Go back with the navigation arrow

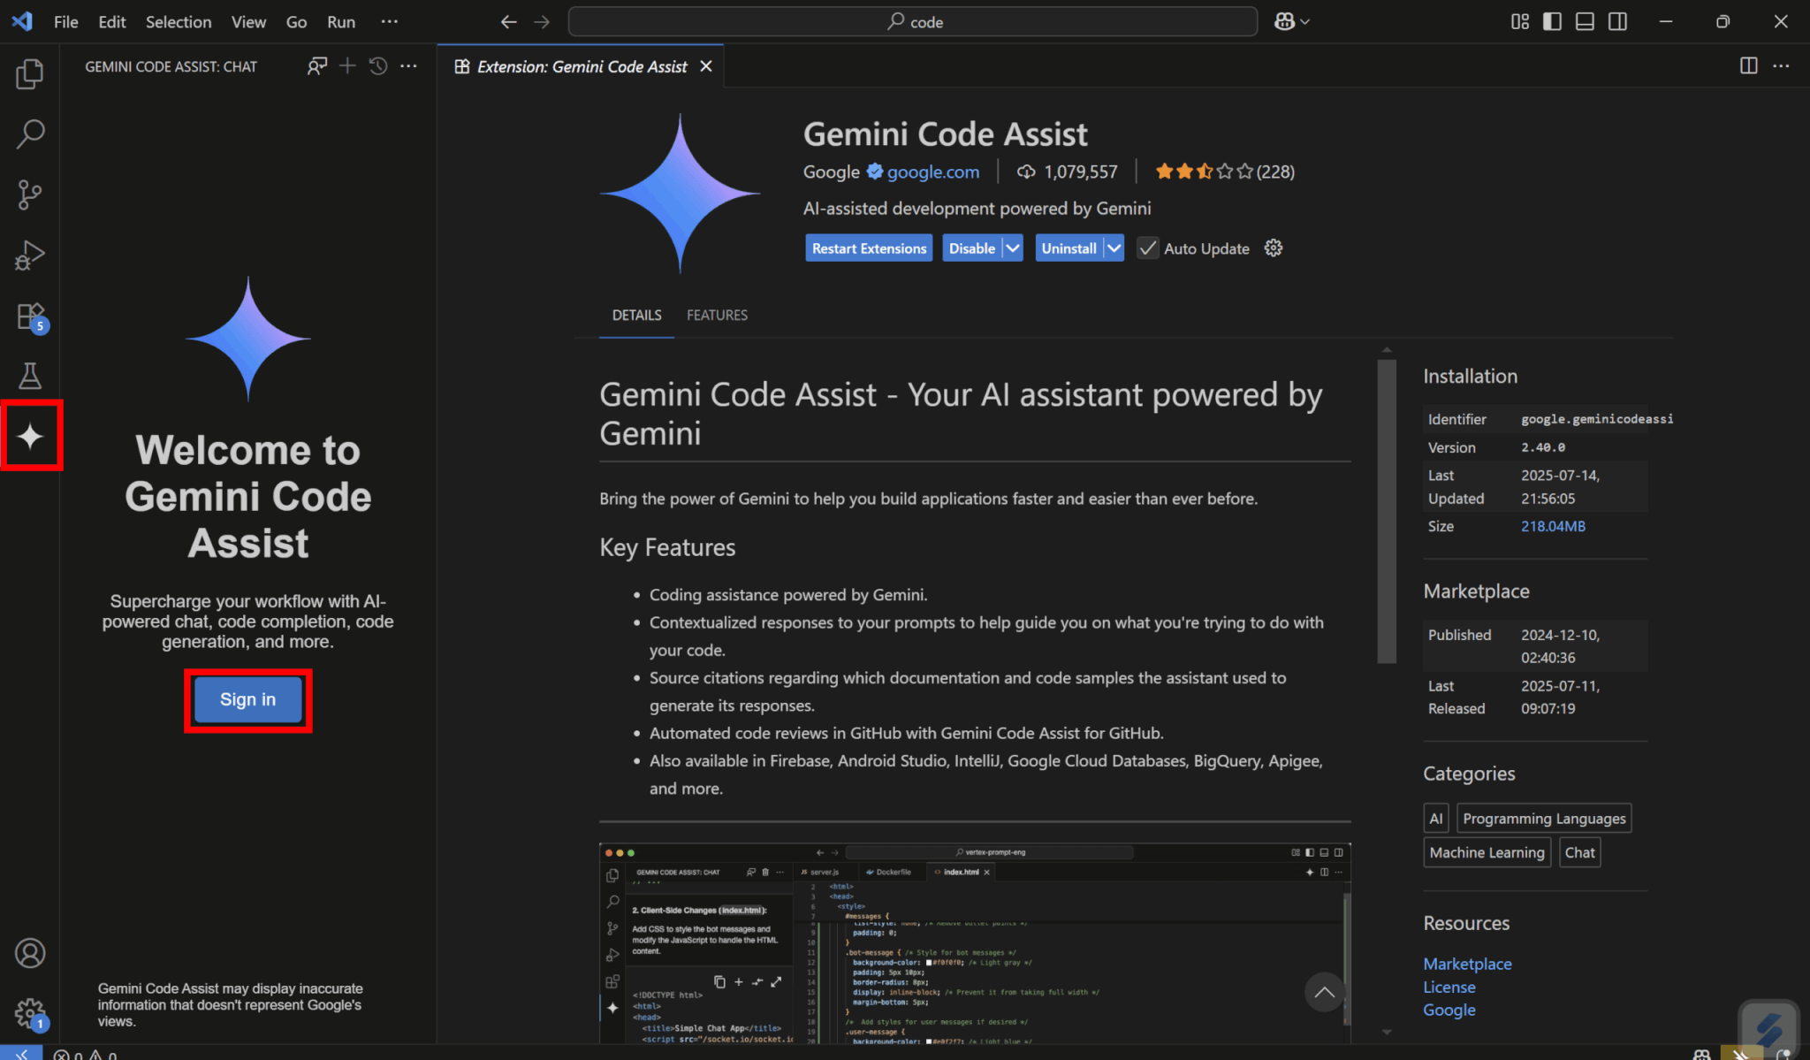pyautogui.click(x=508, y=22)
